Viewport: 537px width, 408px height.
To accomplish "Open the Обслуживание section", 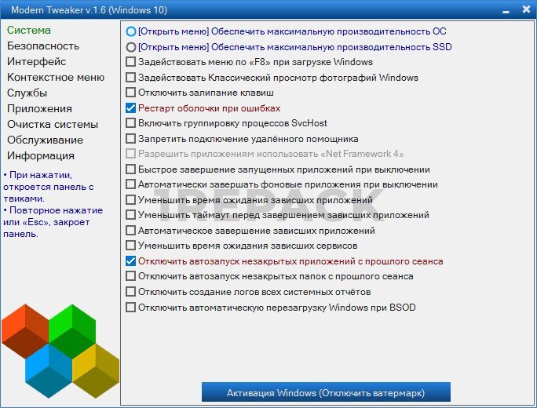I will (x=45, y=140).
